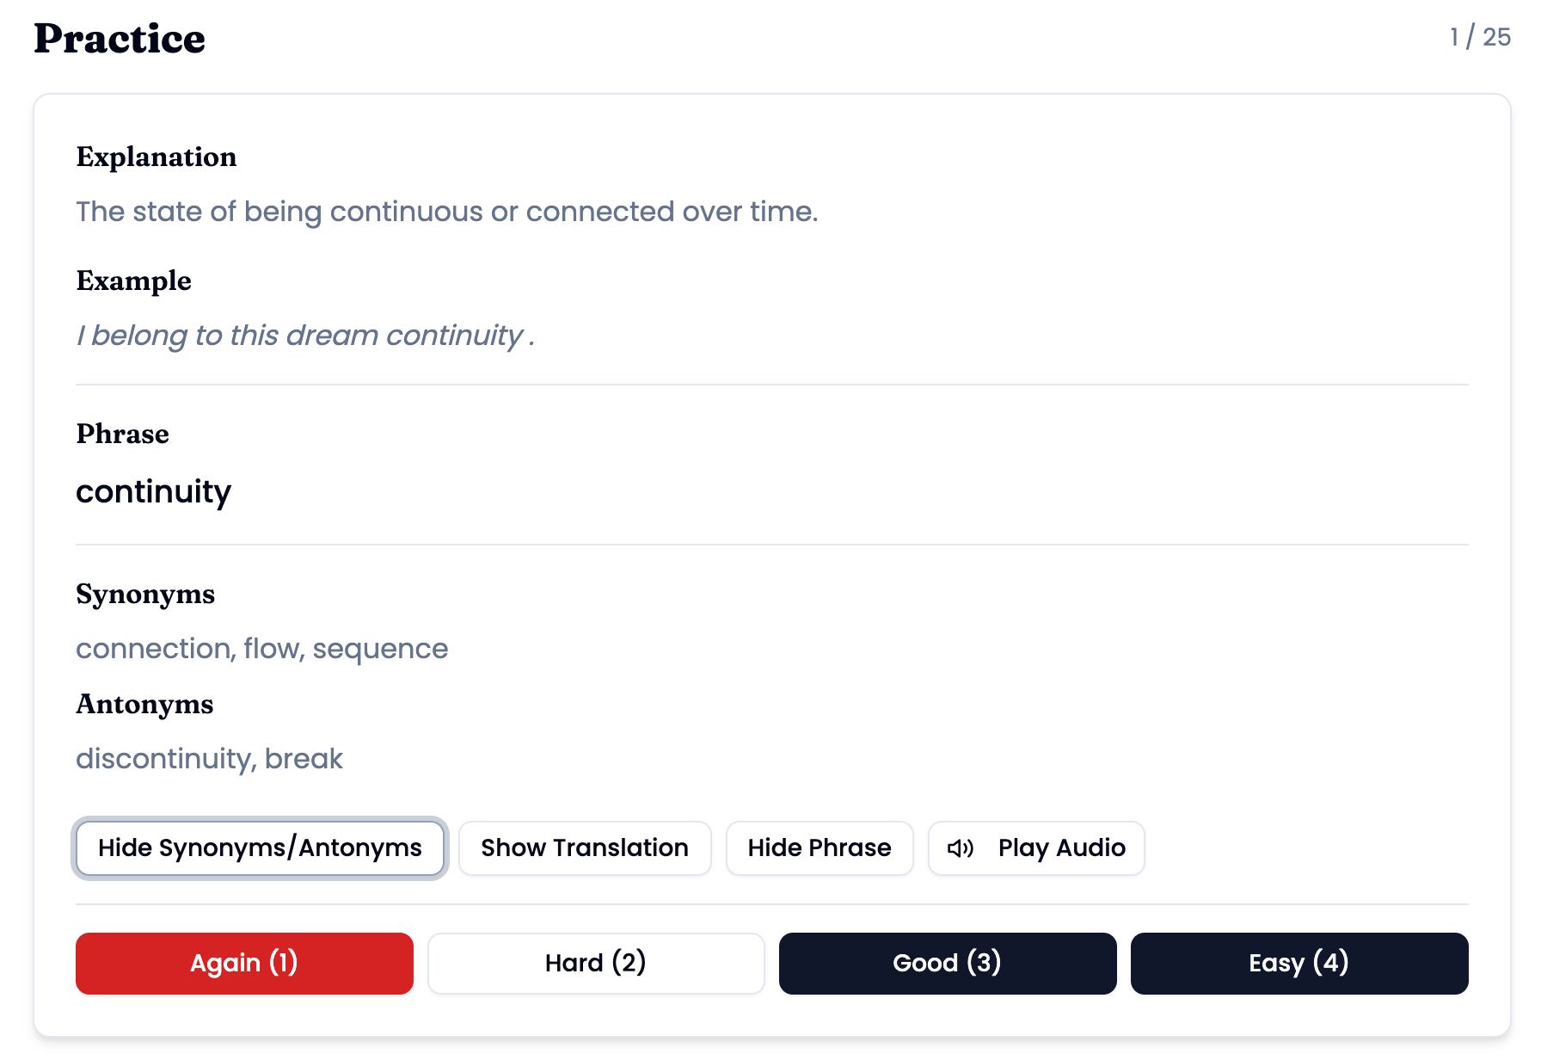The width and height of the screenshot is (1541, 1060).
Task: Show the translation of the phrase
Action: coord(585,848)
